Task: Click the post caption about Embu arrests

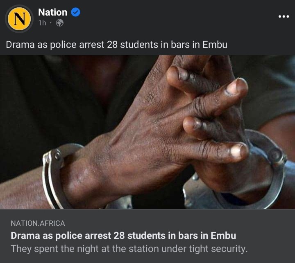Action: (117, 45)
